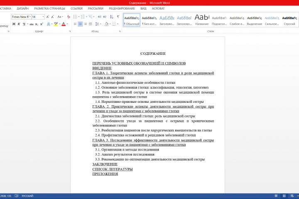Open numbering library dropdown arrow
The image size is (299, 199).
click(86, 17)
